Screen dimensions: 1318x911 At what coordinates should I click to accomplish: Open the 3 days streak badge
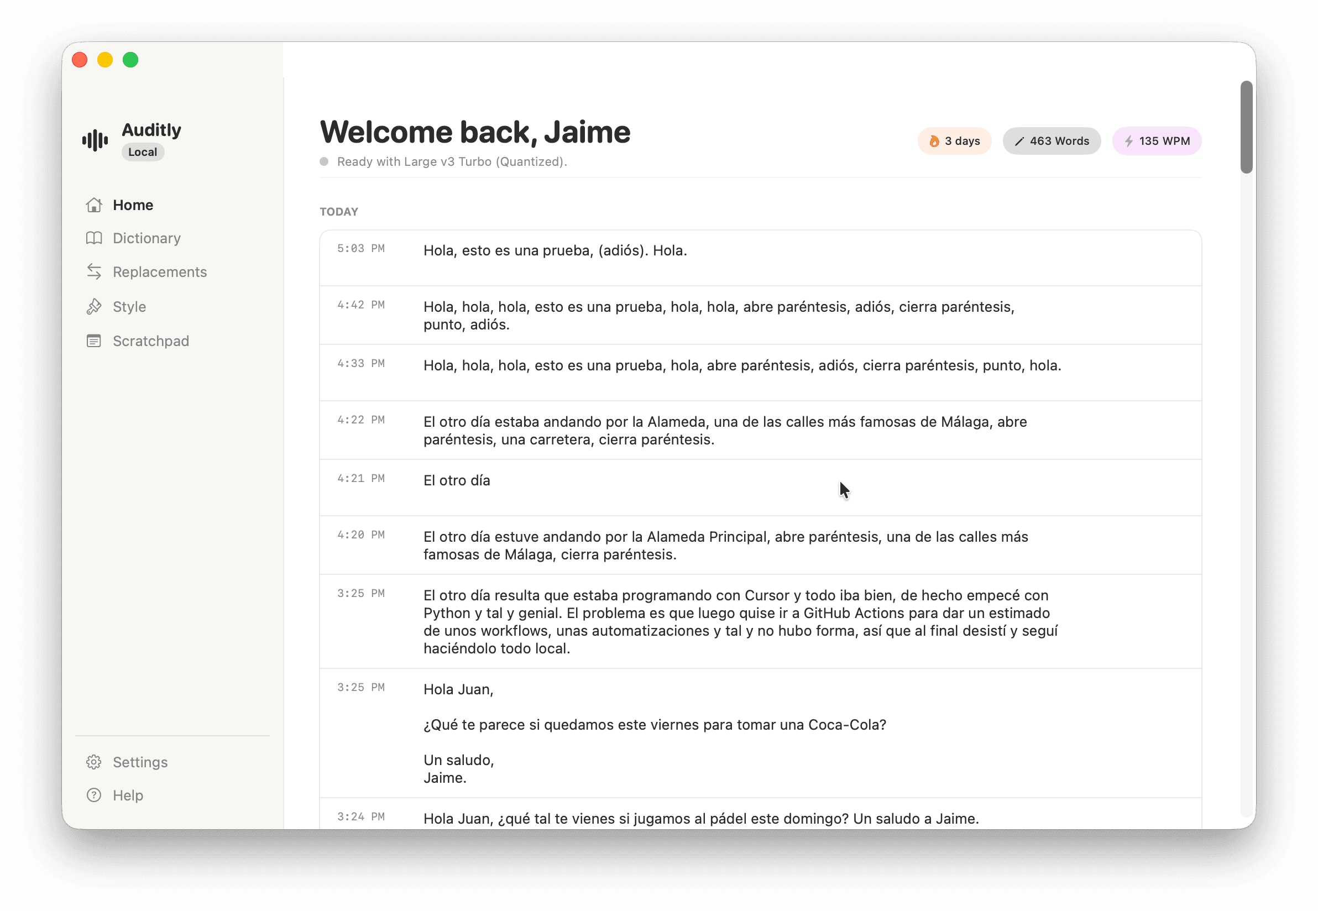pyautogui.click(x=954, y=140)
